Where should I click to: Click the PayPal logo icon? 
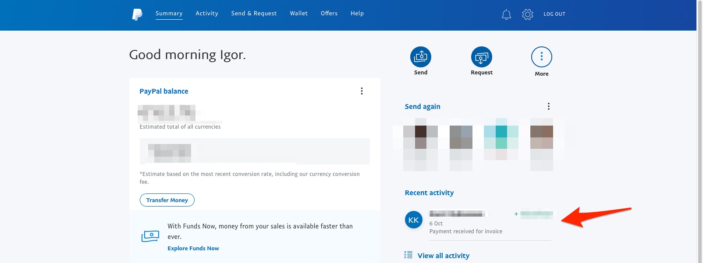coord(137,14)
